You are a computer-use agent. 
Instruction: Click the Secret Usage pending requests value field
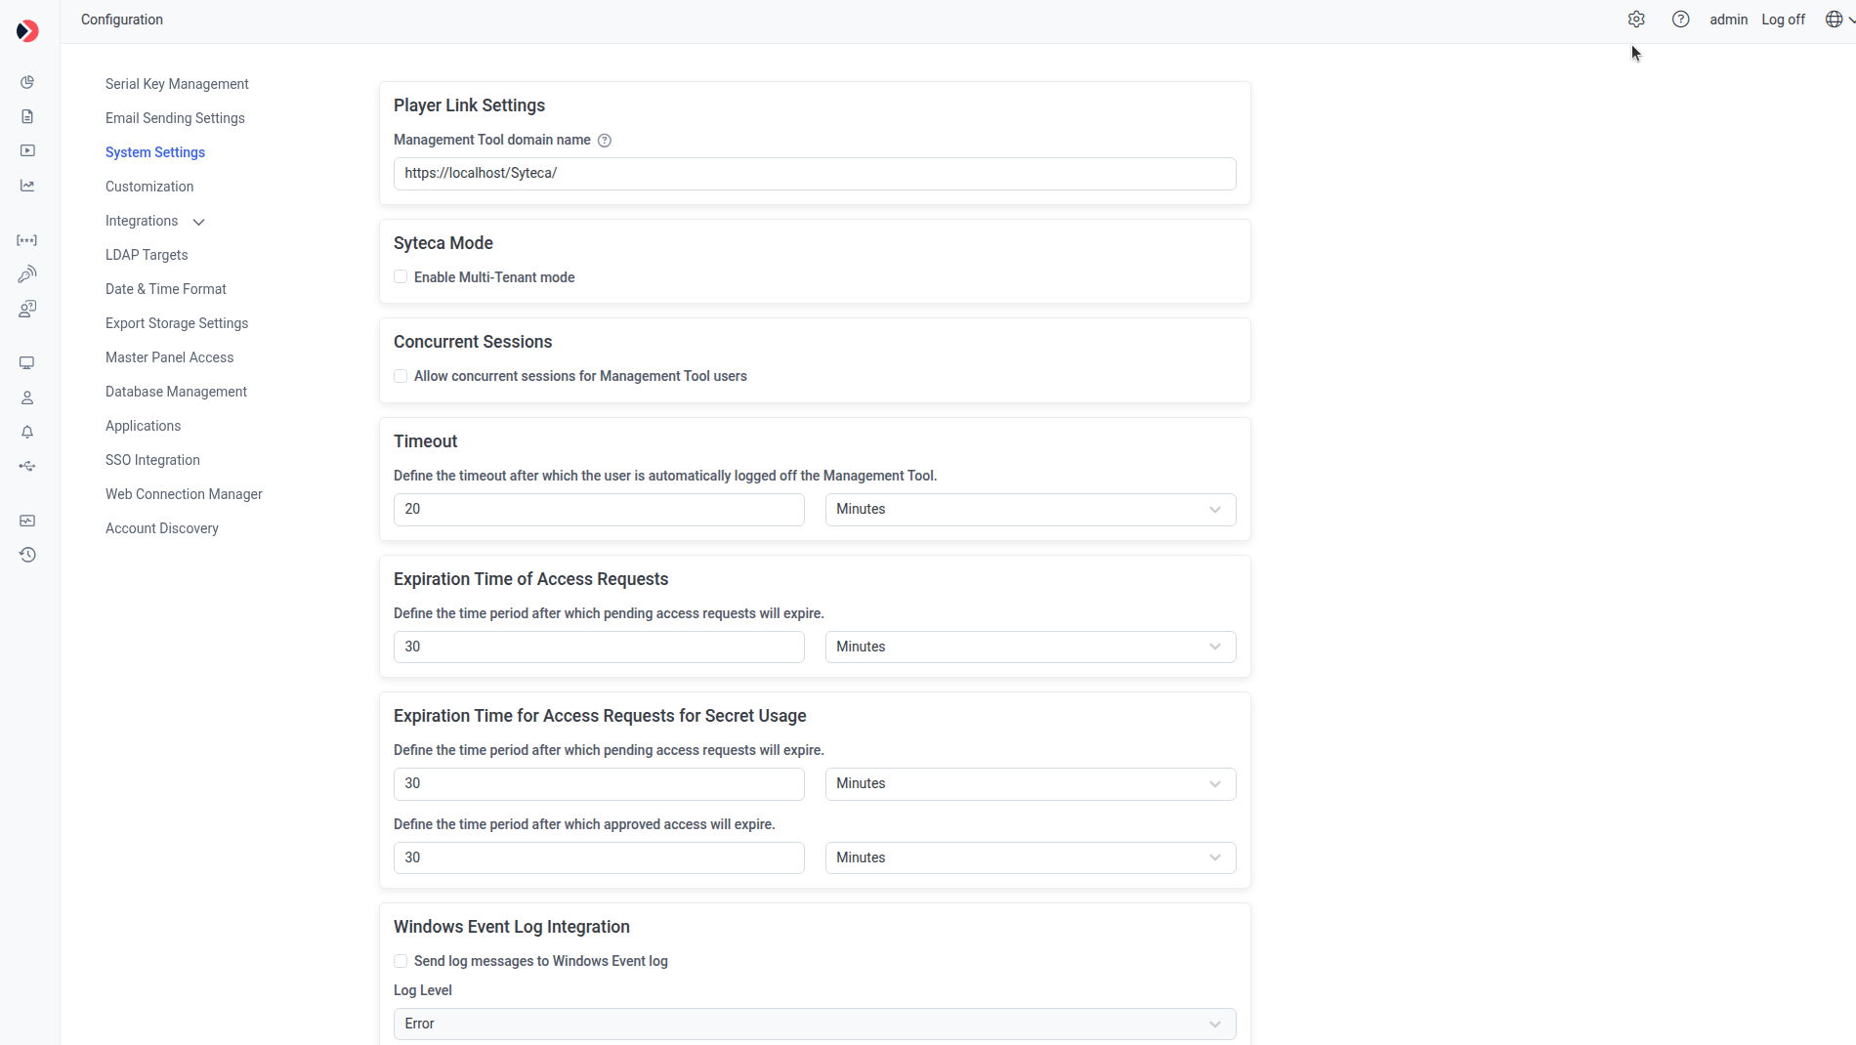pos(599,784)
